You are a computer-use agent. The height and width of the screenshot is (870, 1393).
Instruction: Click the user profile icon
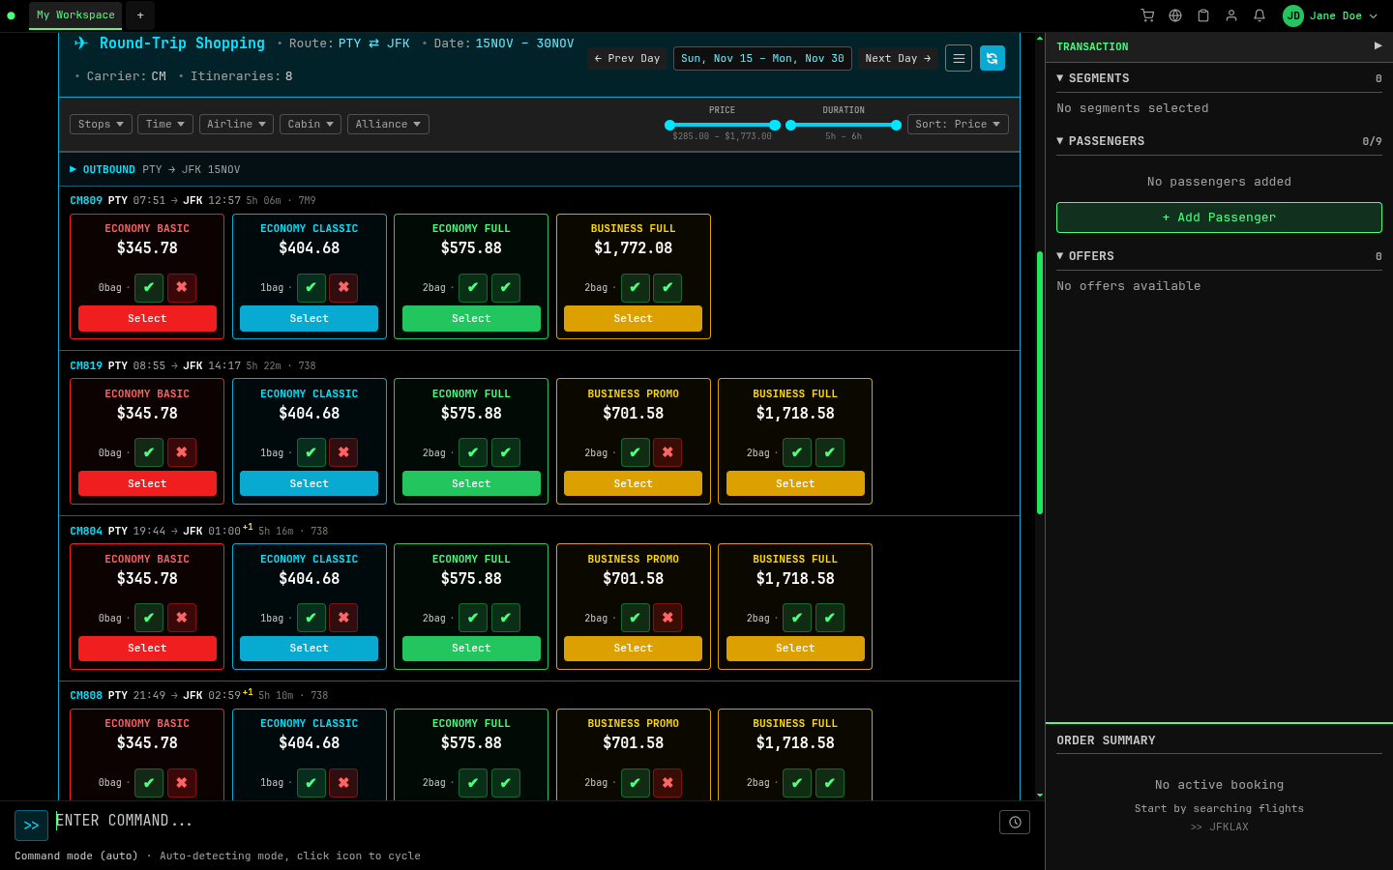click(1231, 15)
